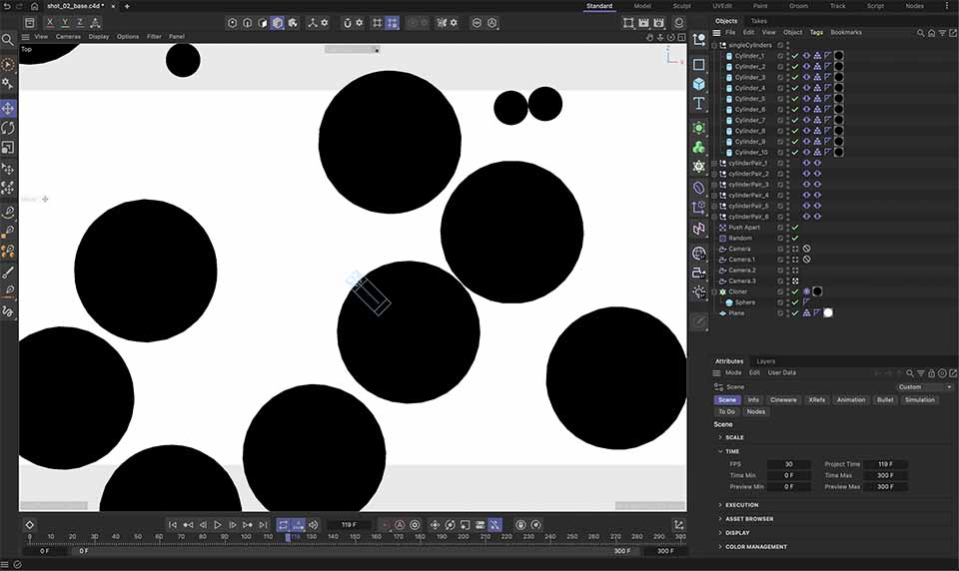Open the Custom dropdown in Attributes
The height and width of the screenshot is (571, 959).
click(x=924, y=387)
